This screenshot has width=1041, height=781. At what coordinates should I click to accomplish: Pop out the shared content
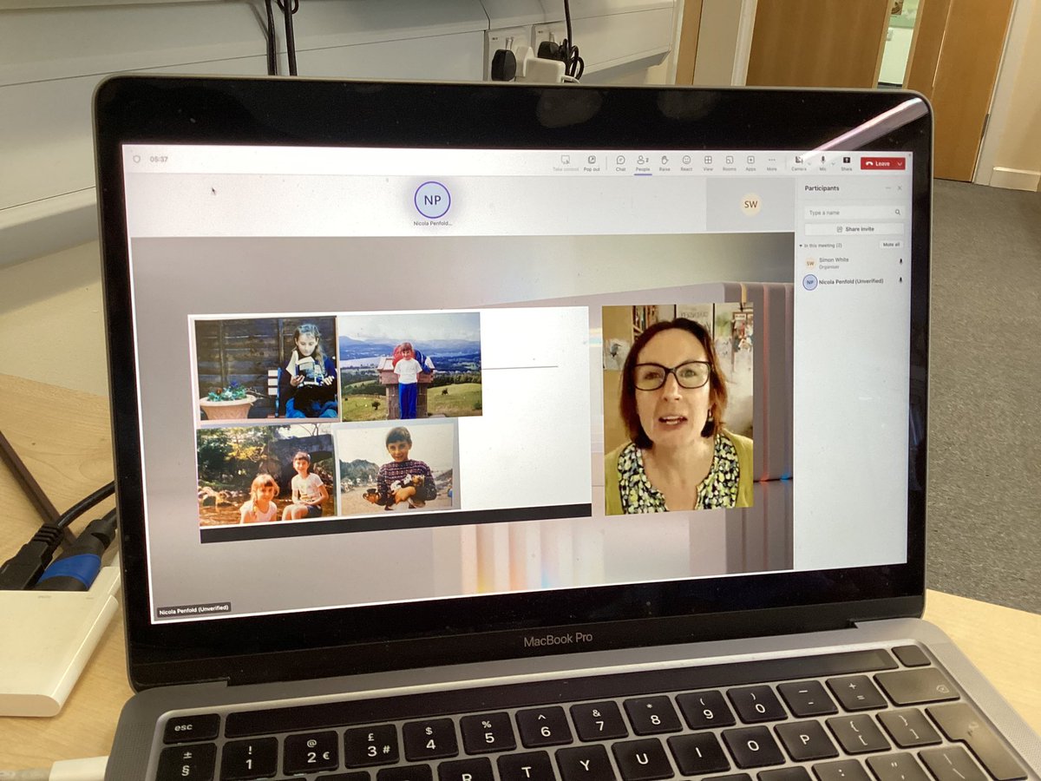(592, 163)
